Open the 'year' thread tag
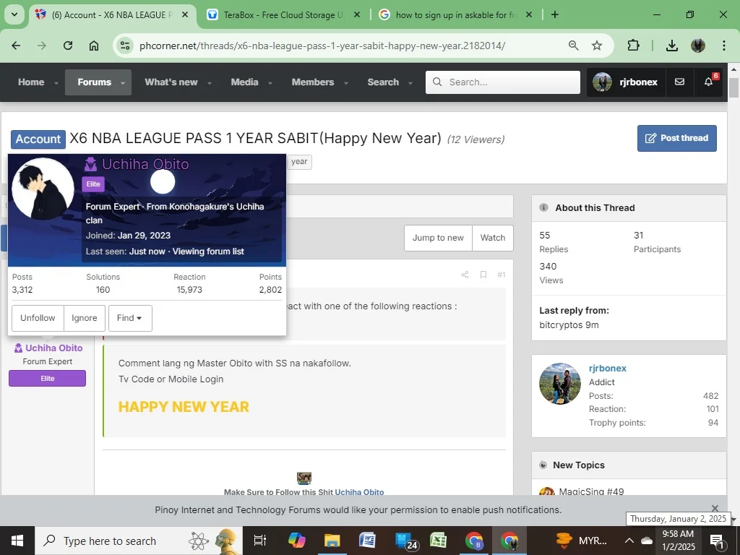Image resolution: width=740 pixels, height=555 pixels. (x=299, y=161)
